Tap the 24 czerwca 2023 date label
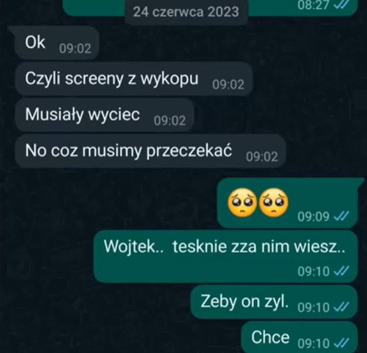This screenshot has height=353, width=367. point(186,12)
